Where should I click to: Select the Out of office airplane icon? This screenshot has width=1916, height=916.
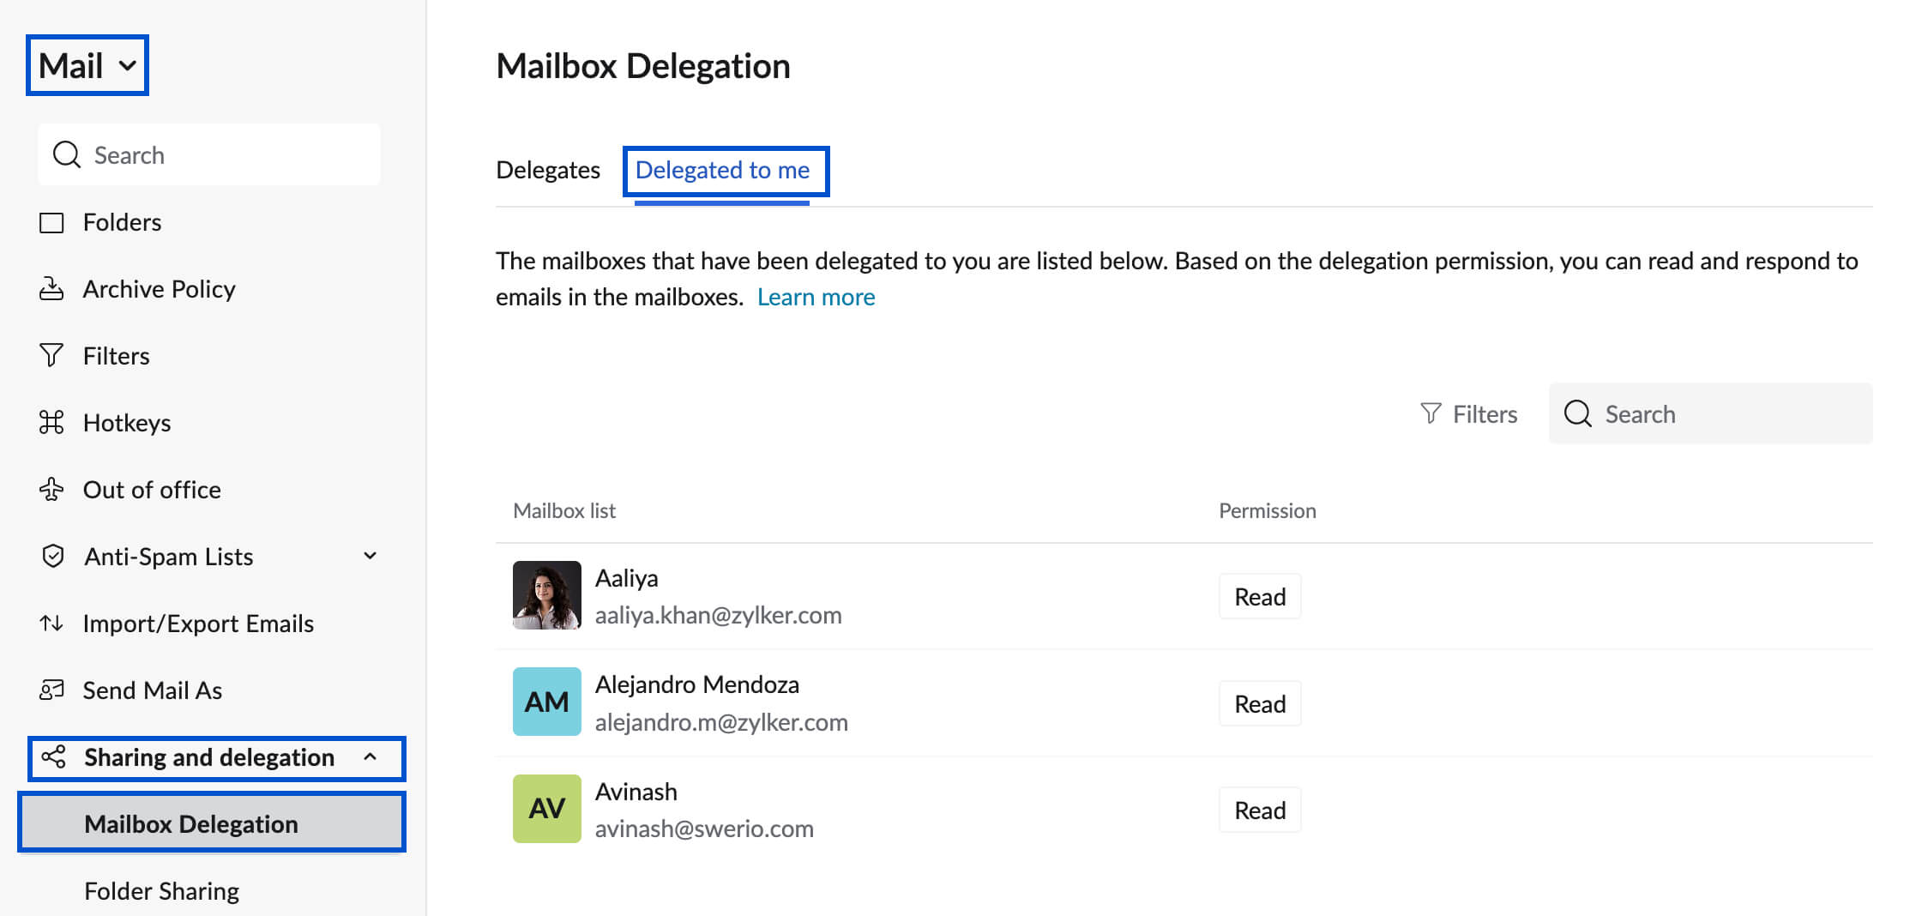click(52, 489)
